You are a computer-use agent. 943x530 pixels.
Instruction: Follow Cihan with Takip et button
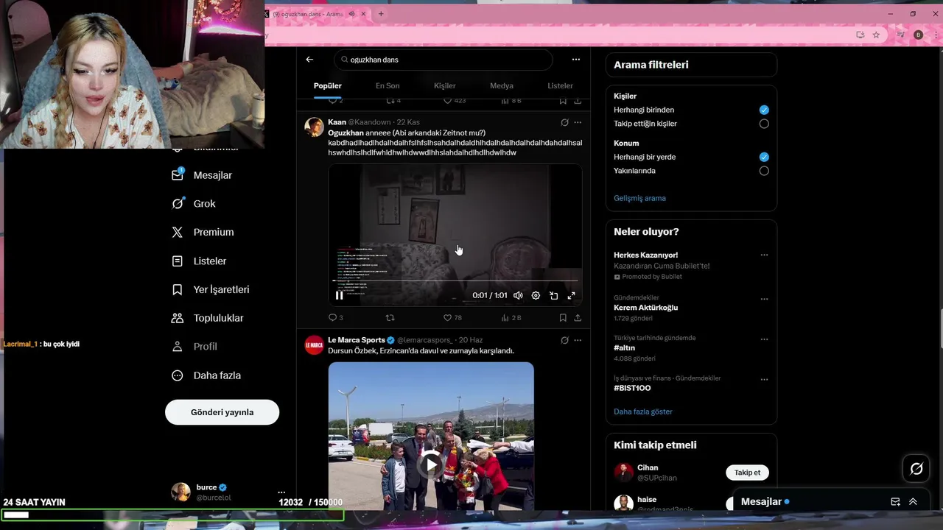747,473
